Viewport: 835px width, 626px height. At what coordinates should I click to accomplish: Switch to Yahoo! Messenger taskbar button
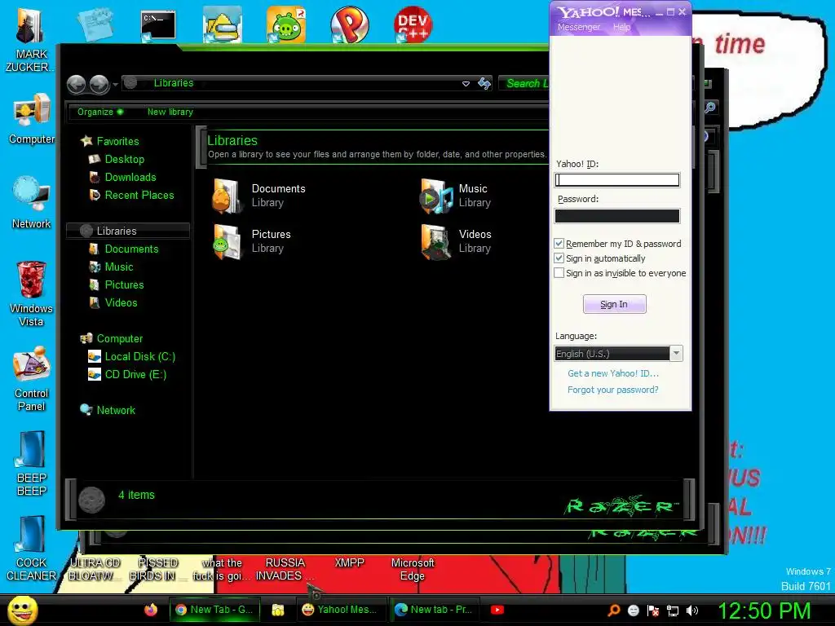point(341,610)
